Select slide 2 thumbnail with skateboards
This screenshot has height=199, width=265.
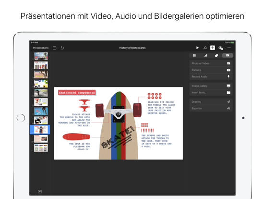[x=41, y=65]
